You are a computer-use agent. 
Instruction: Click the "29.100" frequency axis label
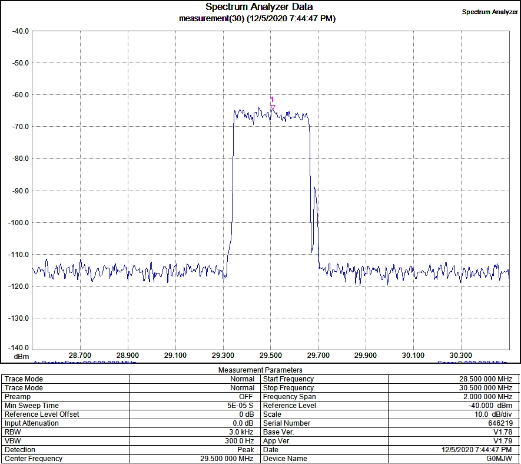(175, 356)
